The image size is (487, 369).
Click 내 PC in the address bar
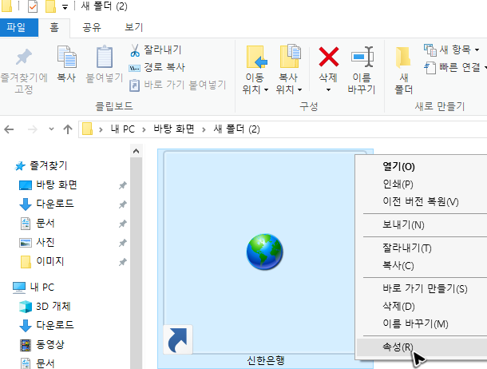[123, 129]
